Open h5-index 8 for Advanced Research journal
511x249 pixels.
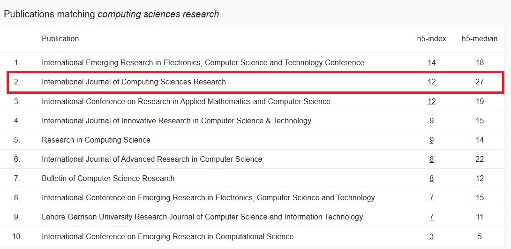click(431, 159)
